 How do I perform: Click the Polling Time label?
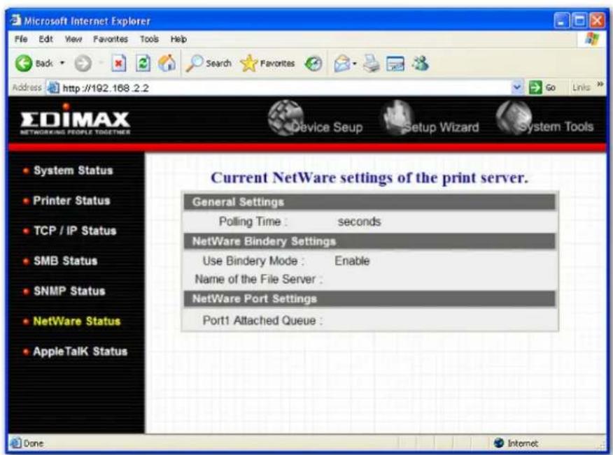(x=253, y=222)
